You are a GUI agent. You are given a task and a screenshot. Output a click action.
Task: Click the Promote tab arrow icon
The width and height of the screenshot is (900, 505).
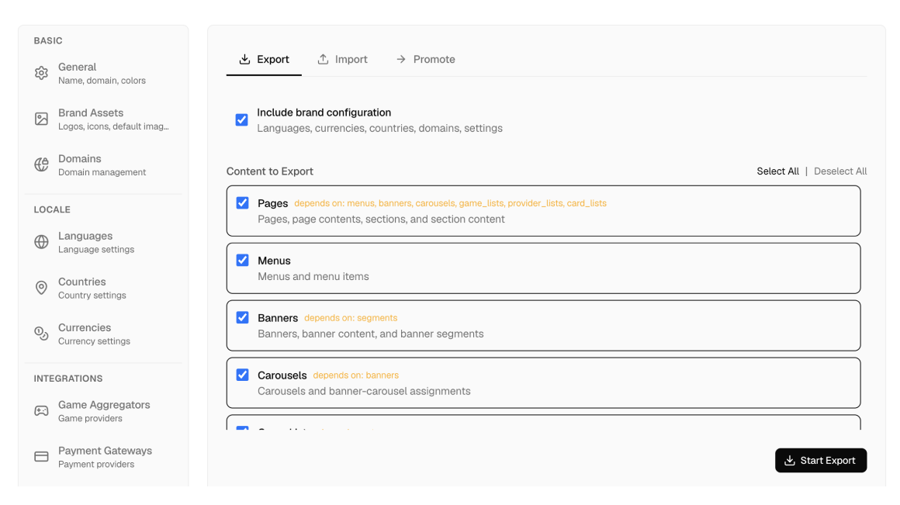(x=401, y=59)
